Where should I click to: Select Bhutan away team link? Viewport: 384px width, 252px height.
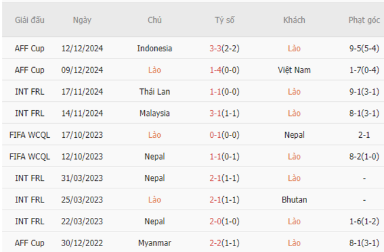click(x=294, y=200)
